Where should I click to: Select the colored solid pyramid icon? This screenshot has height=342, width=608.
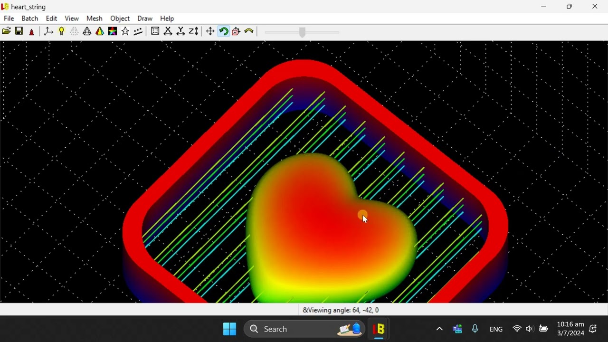point(100,31)
